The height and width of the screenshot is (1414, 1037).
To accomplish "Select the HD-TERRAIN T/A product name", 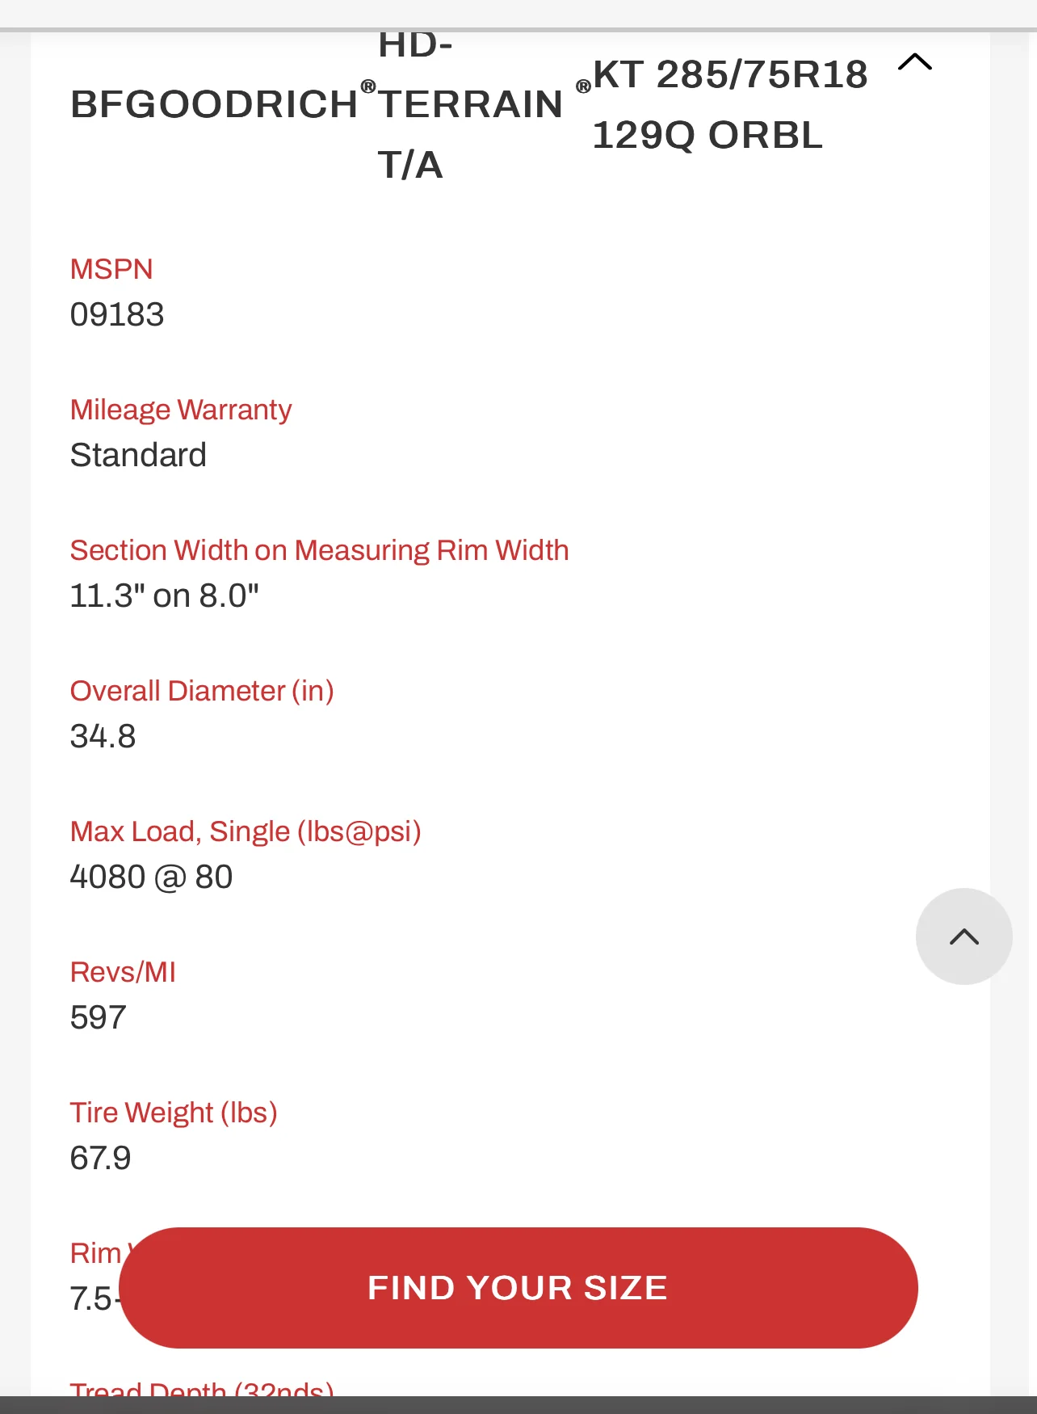I will coord(470,104).
